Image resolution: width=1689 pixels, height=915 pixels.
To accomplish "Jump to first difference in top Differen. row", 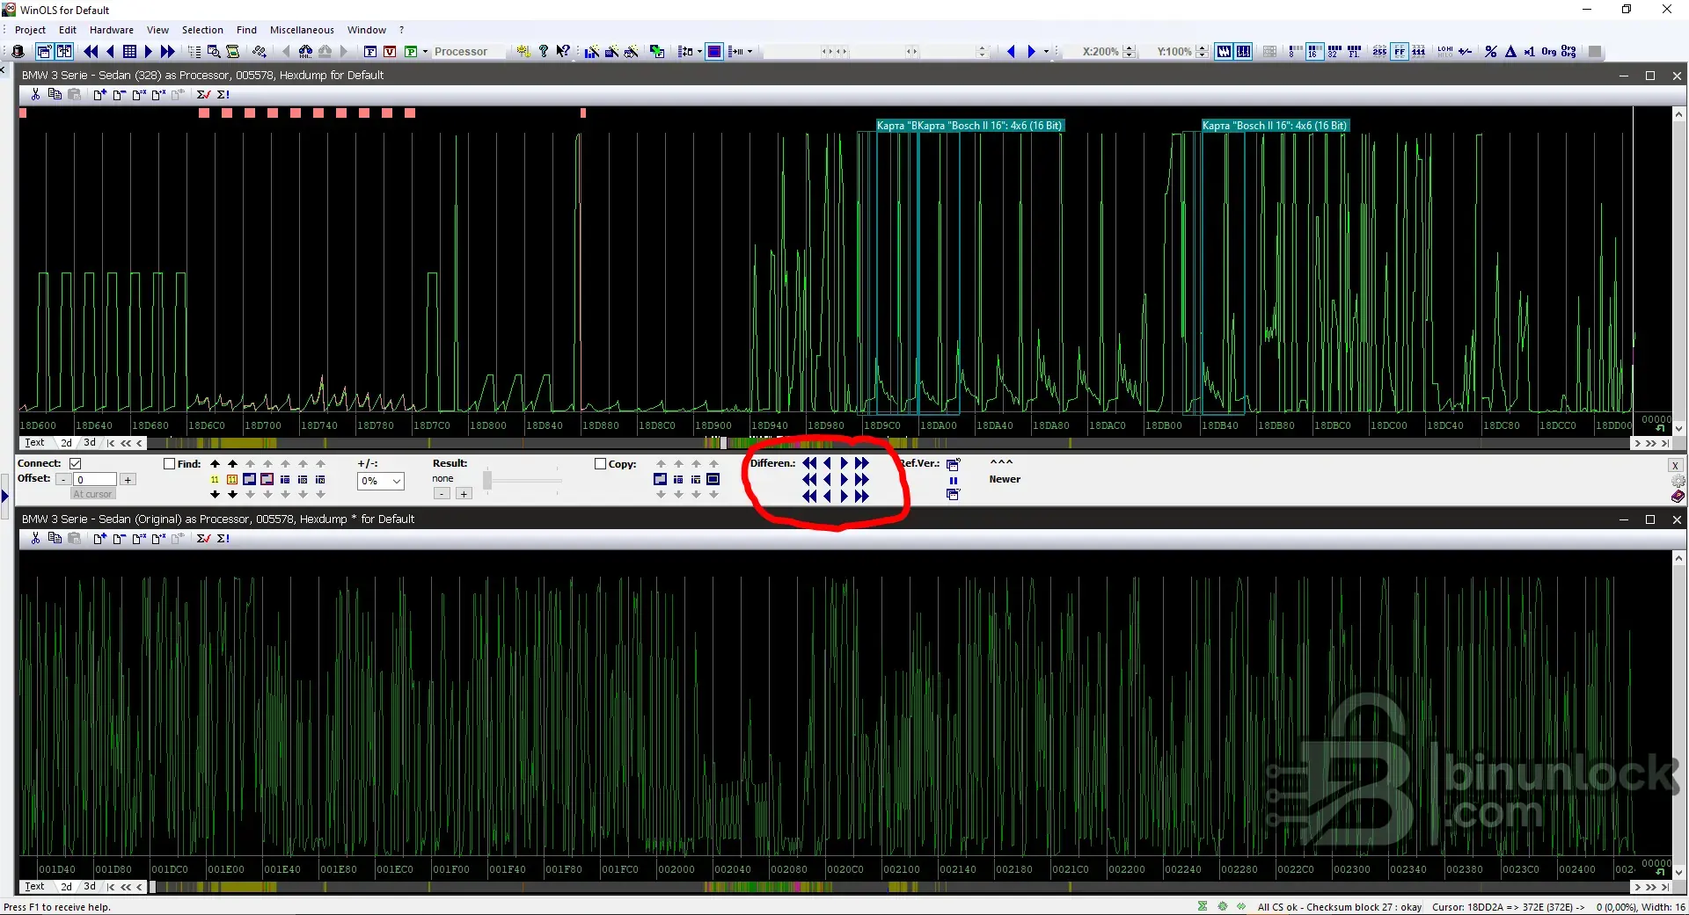I will pyautogui.click(x=809, y=463).
